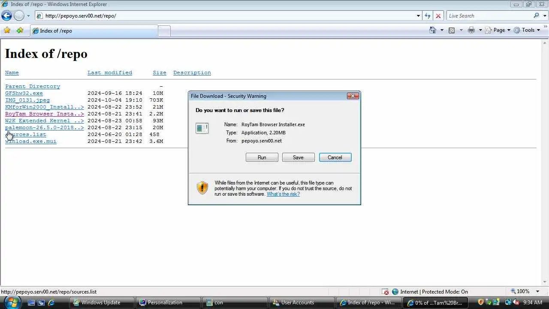Viewport: 549px width, 309px height.
Task: Click the RoyTam Browser Insta.. link
Action: tap(45, 114)
